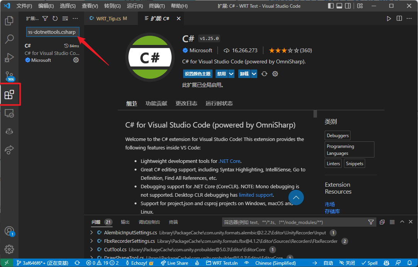
Task: Select the 功能贡献 tab
Action: [x=156, y=103]
